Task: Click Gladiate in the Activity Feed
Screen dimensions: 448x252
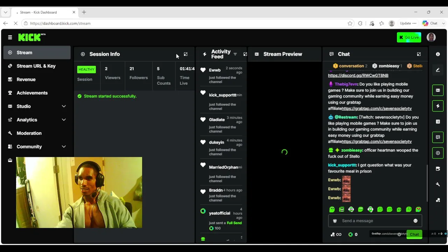Action: (217, 120)
